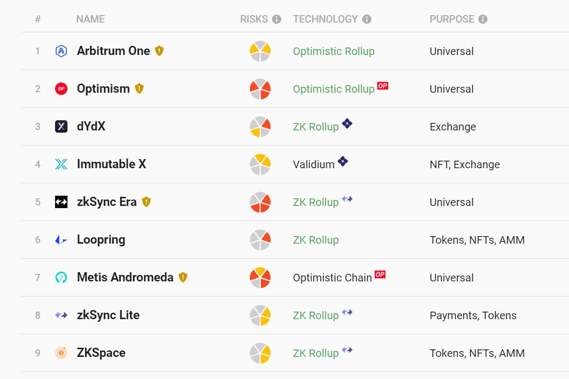Screen dimensions: 569x379
Task: Click the OP Stack badge on Optimism row
Action: 383,86
